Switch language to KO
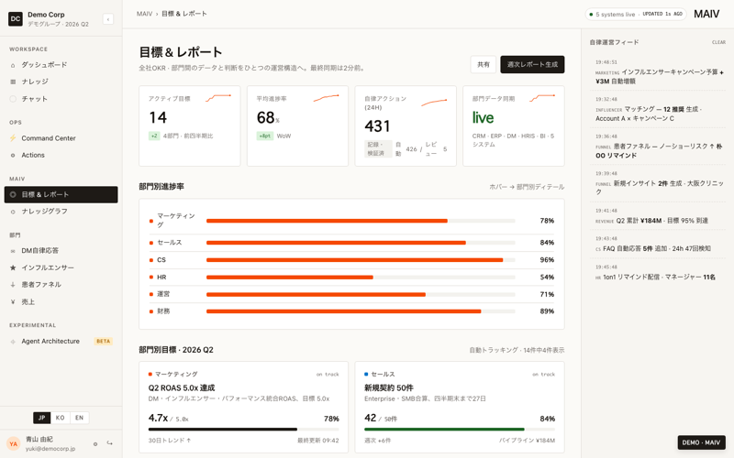 [60, 418]
